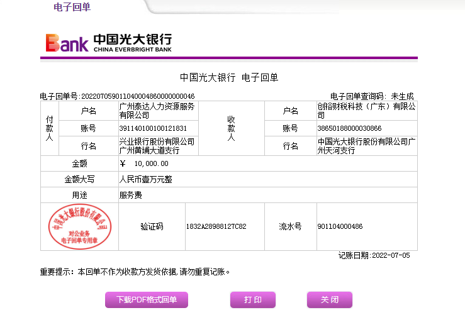Click the 付款人 column header
This screenshot has width=465, height=320.
(x=50, y=128)
